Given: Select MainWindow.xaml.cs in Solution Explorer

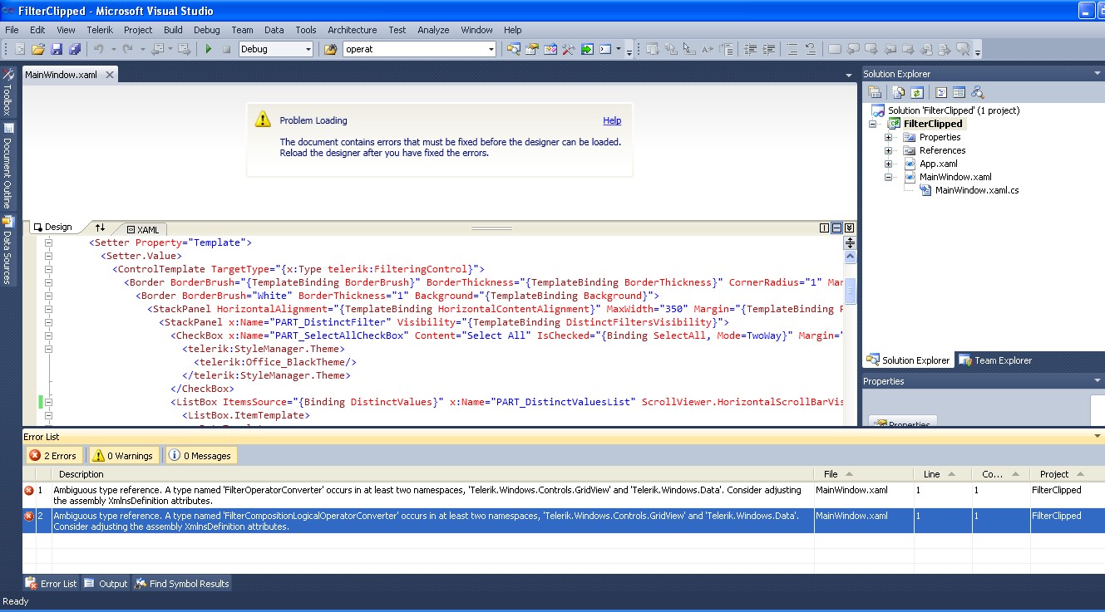Looking at the screenshot, I should coord(976,190).
